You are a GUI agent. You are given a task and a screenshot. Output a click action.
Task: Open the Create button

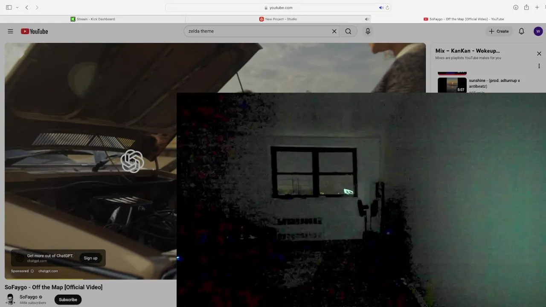coord(499,31)
